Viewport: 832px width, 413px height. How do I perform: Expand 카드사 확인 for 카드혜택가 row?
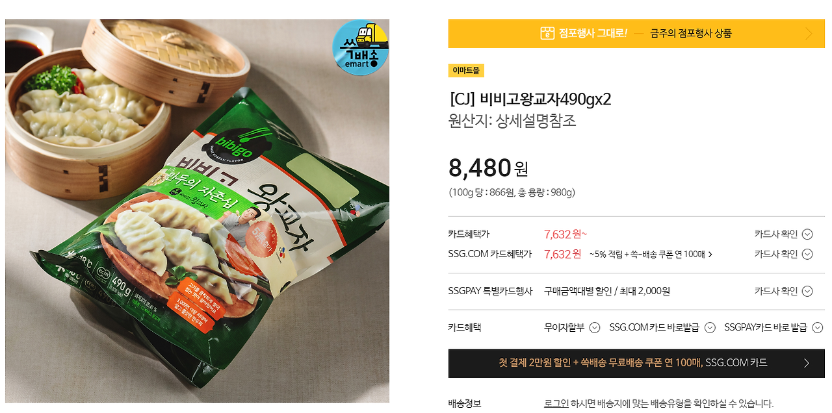click(x=783, y=234)
